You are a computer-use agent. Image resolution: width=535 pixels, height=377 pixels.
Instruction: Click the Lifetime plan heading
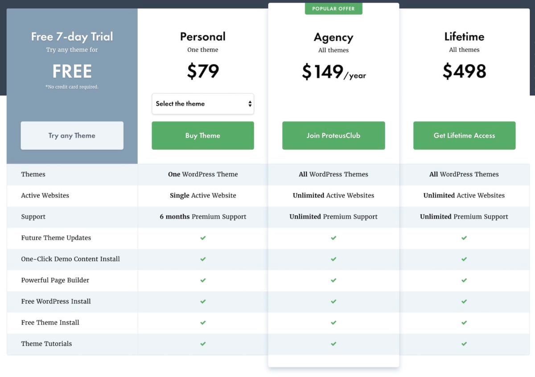pyautogui.click(x=464, y=36)
